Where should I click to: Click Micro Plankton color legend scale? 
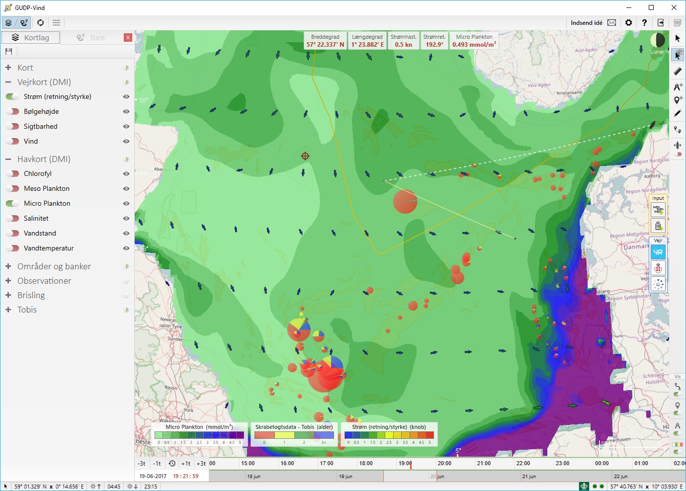tap(199, 435)
